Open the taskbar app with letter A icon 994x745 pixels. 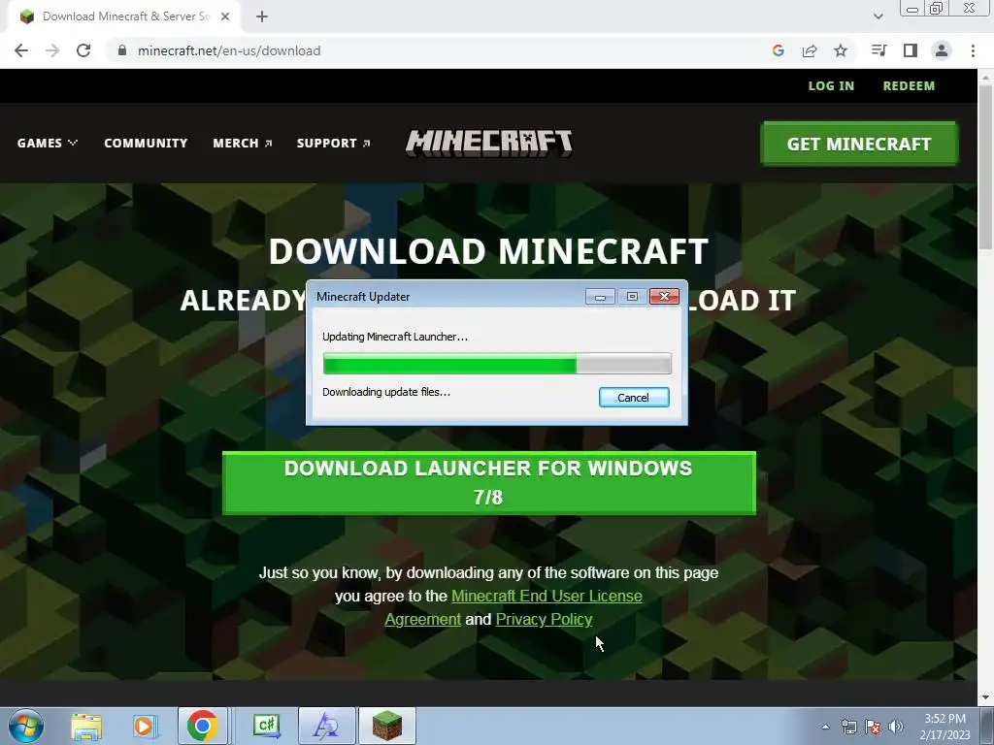[x=326, y=726]
